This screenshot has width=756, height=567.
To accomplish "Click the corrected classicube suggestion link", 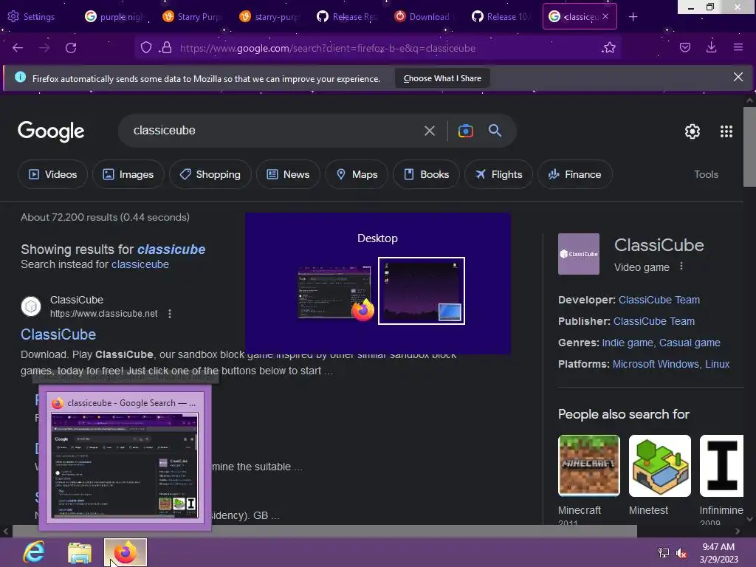I will pyautogui.click(x=171, y=250).
